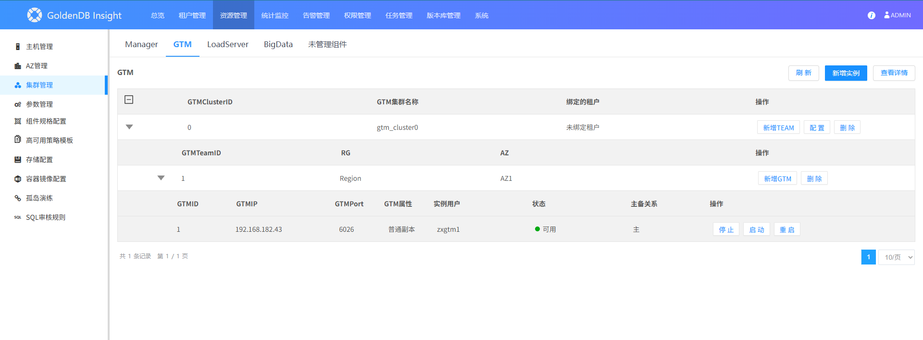The image size is (923, 340).
Task: Open the 10/页 page size dropdown
Action: pyautogui.click(x=896, y=257)
